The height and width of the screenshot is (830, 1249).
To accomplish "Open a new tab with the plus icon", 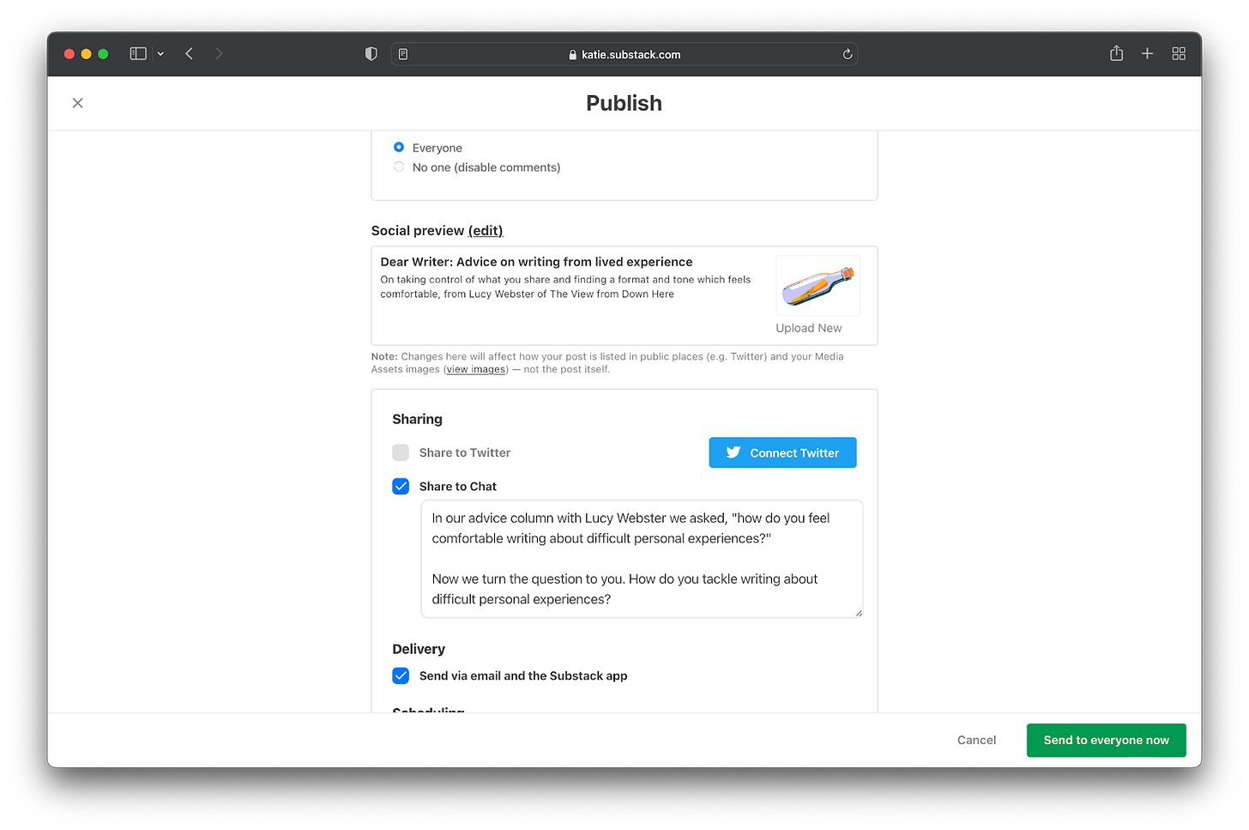I will (1147, 53).
